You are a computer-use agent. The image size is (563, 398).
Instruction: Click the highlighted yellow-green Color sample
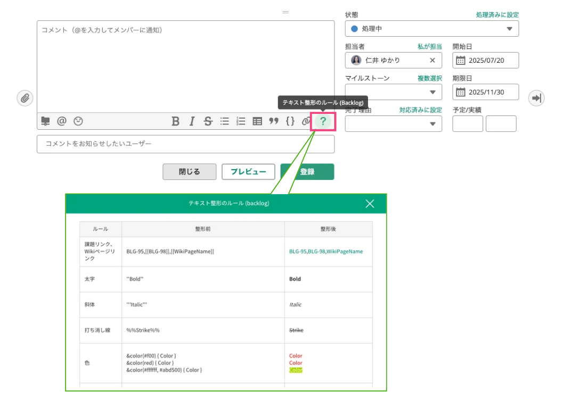click(x=296, y=370)
